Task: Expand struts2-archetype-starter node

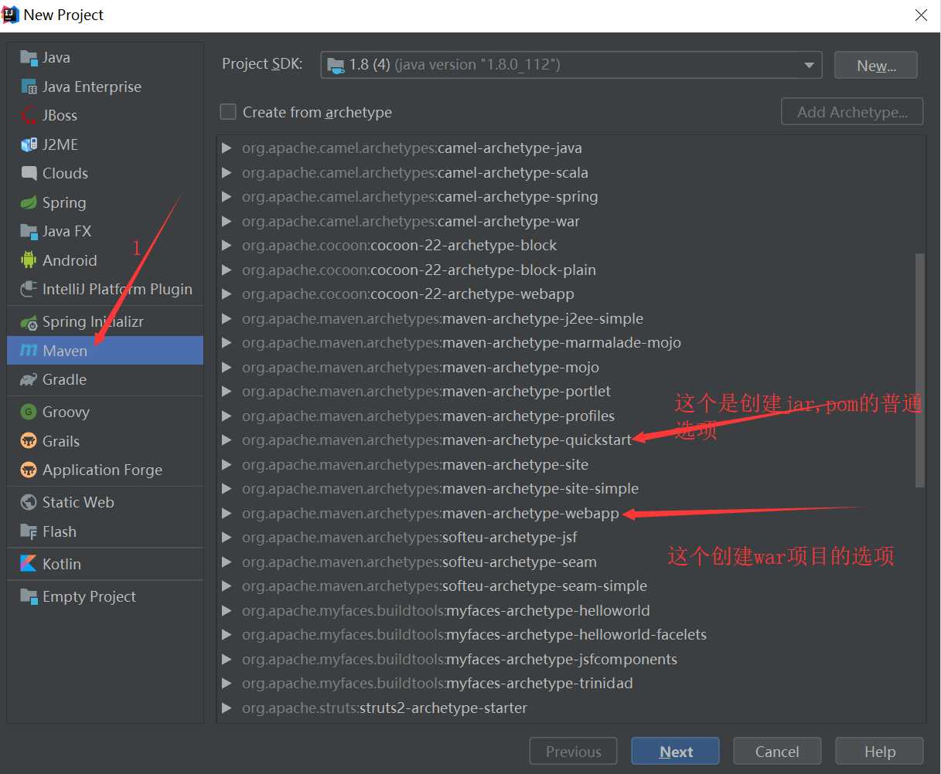Action: coord(227,708)
